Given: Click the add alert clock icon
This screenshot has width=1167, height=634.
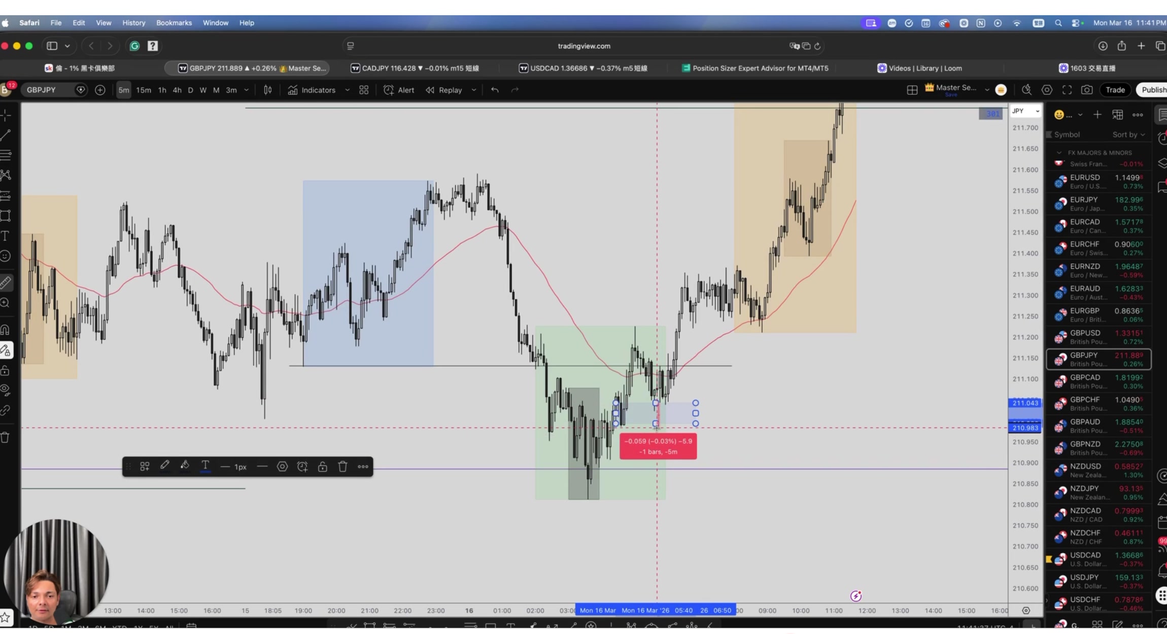Looking at the screenshot, I should (x=302, y=467).
